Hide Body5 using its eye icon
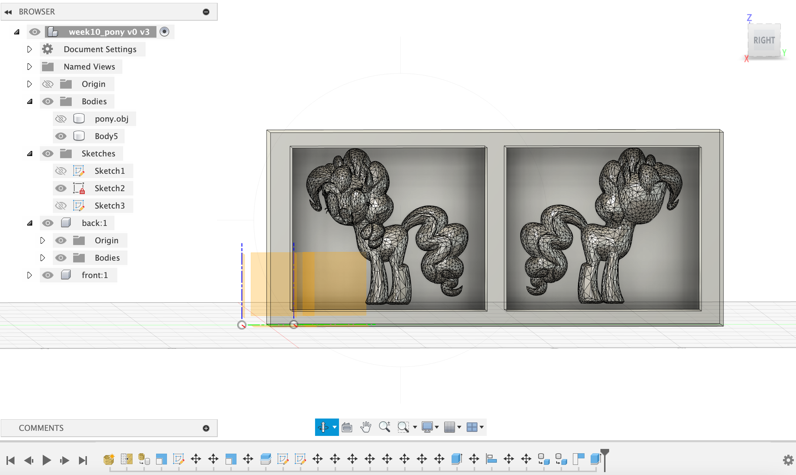Screen dimensions: 796x475 pyautogui.click(x=61, y=136)
